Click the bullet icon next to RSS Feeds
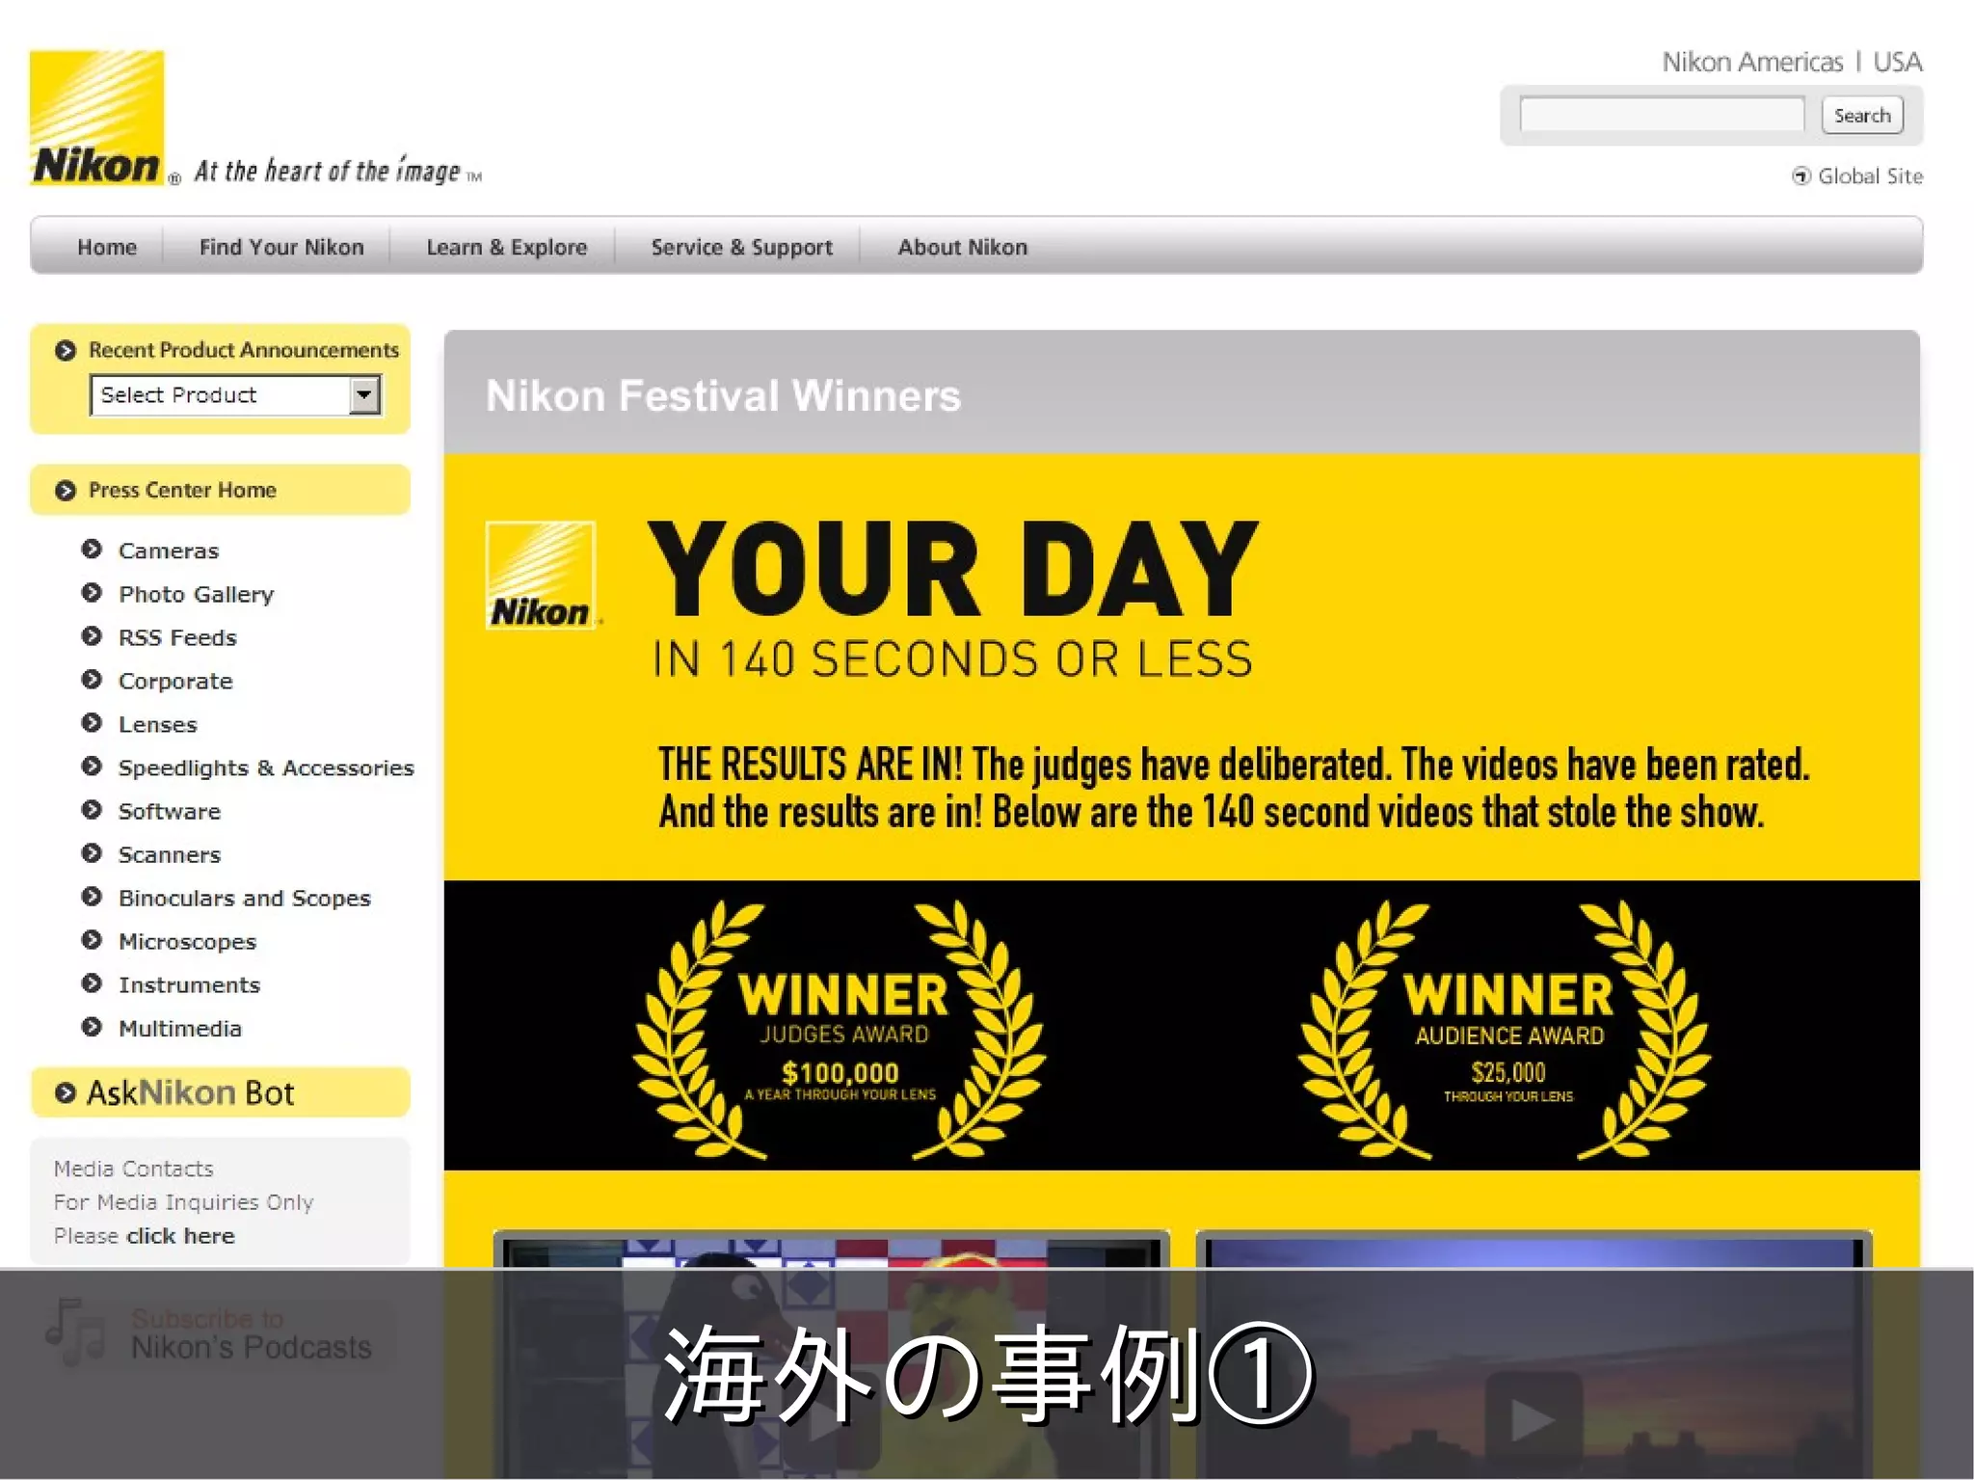 [x=92, y=636]
